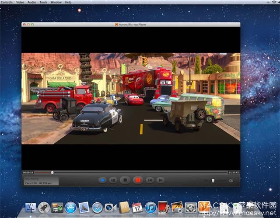Open Mission Control icon in Dock
Image resolution: width=280 pixels, height=218 pixels.
(x=57, y=208)
